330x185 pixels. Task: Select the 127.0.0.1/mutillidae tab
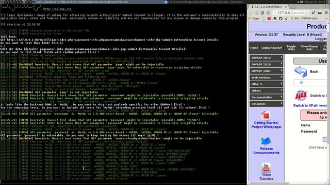269,7
